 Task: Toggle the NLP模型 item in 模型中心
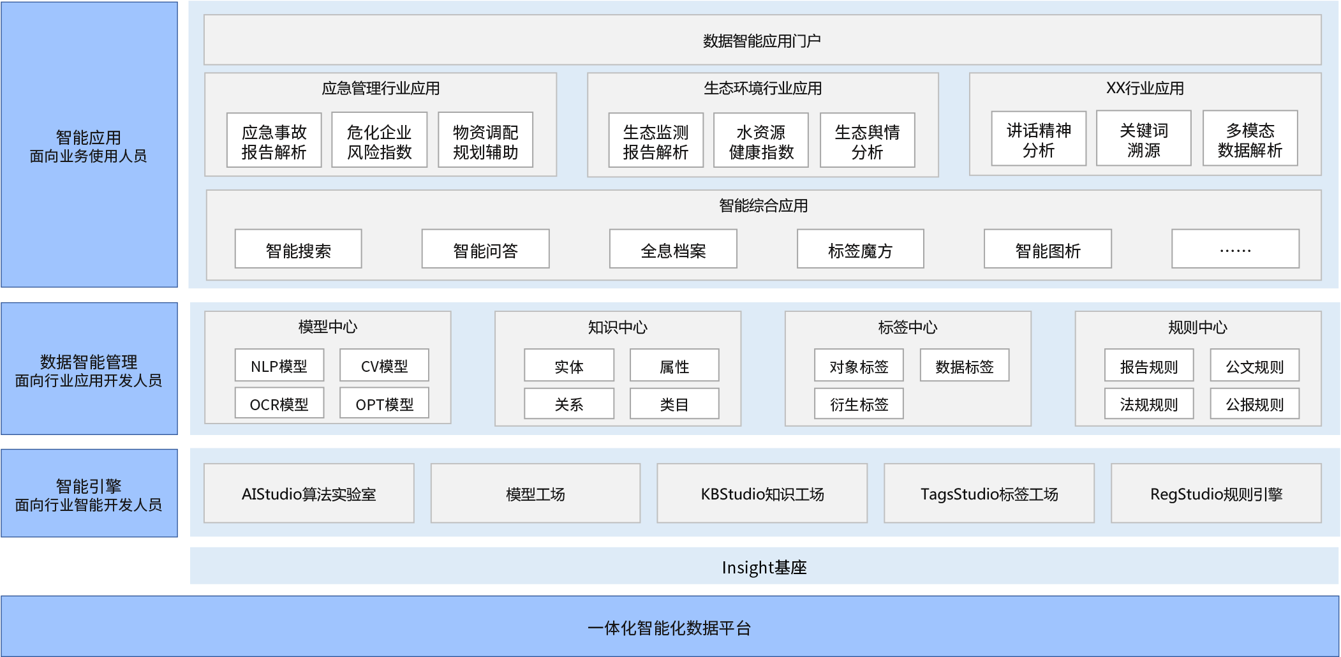(x=279, y=364)
